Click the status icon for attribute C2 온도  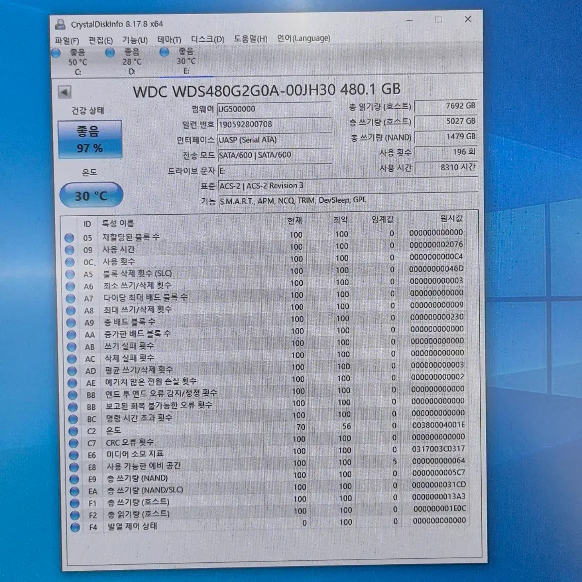[73, 431]
